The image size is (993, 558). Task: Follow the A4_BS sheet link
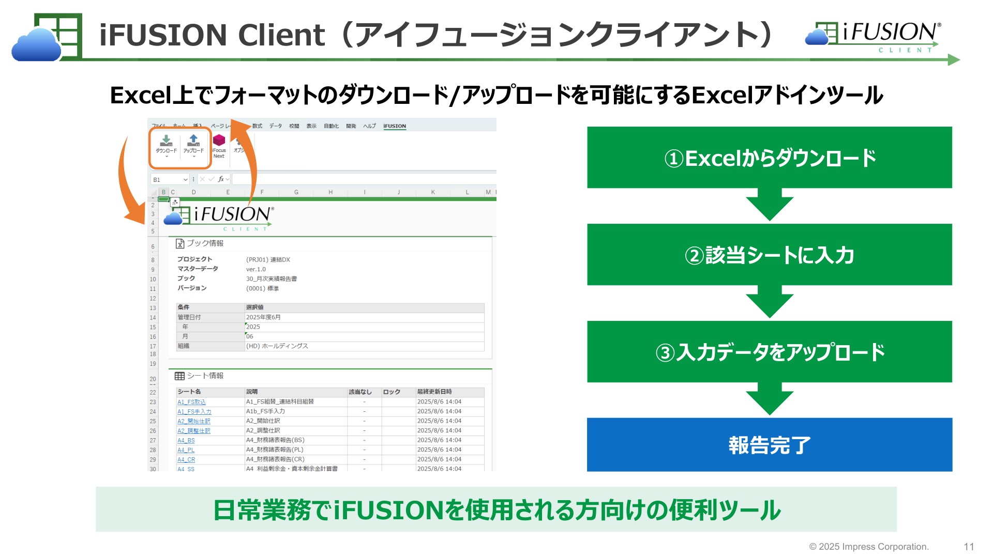[186, 441]
